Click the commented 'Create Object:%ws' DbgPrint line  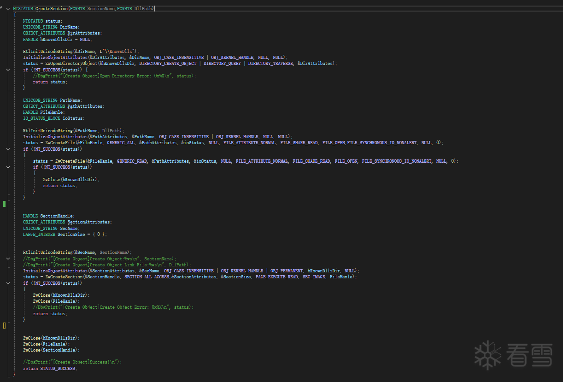coord(100,259)
